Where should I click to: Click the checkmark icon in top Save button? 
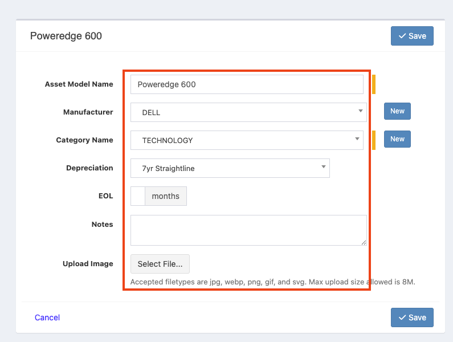402,36
